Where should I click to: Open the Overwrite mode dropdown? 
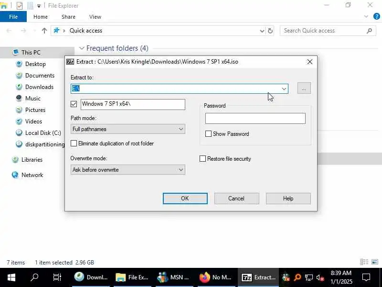click(x=128, y=170)
